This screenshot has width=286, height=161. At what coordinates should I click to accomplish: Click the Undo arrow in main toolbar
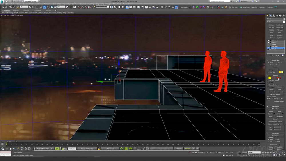[3, 7]
